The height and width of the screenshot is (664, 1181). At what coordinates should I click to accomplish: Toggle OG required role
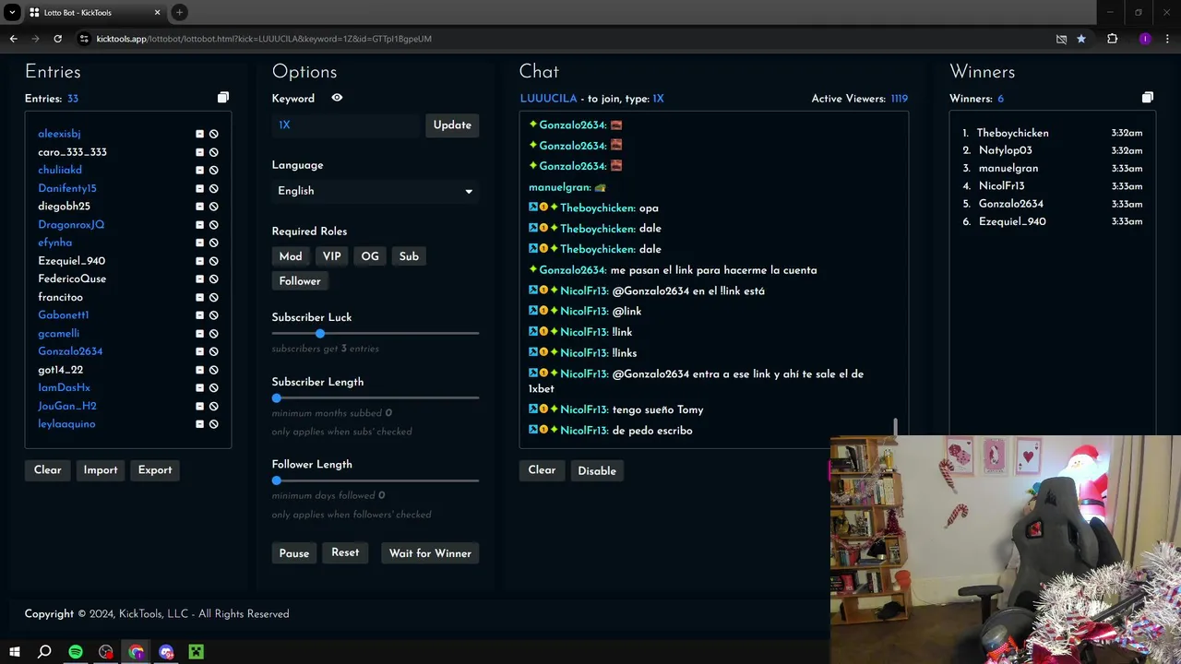click(x=370, y=256)
